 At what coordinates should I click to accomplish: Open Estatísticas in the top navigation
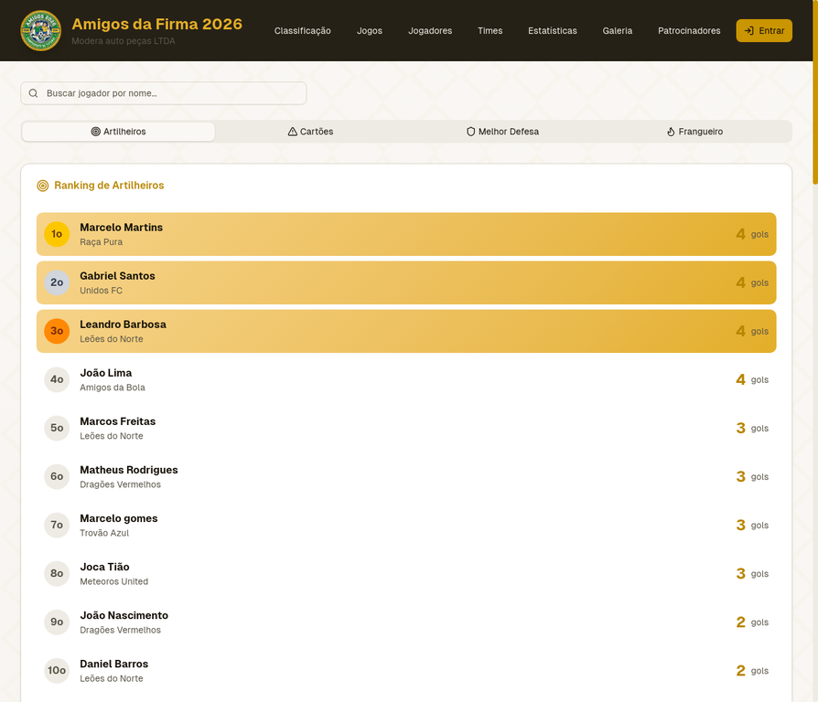click(x=553, y=31)
